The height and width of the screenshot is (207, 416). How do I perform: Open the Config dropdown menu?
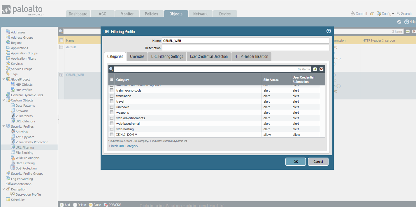pyautogui.click(x=385, y=13)
